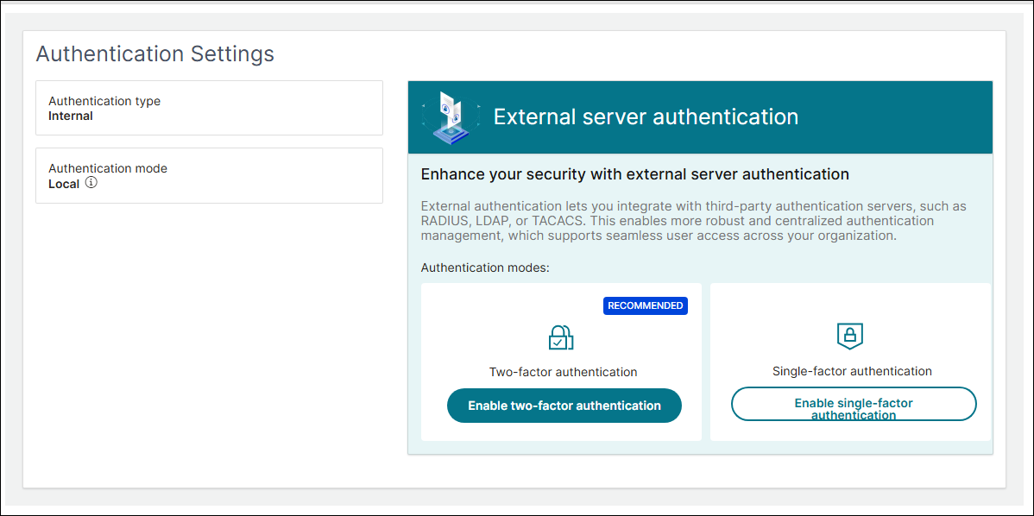
Task: Select the Authentication mode card
Action: (209, 175)
